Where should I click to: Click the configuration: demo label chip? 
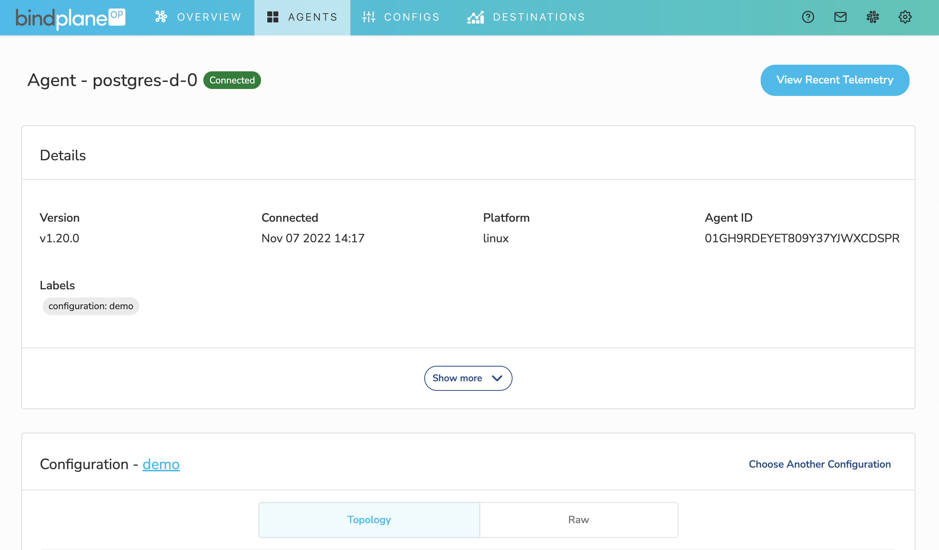90,306
